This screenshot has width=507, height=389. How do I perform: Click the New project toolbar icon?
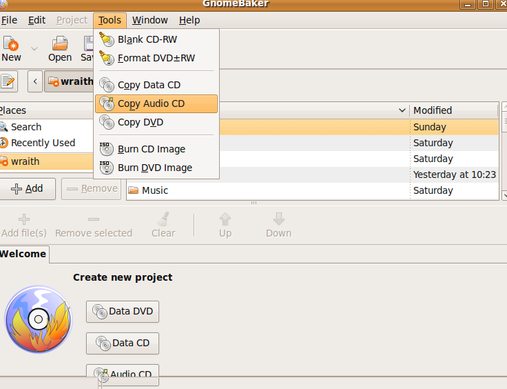tap(11, 43)
